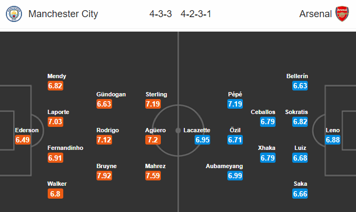Select Bellerín's 6.63 rating badge
356x212 pixels.
click(300, 86)
